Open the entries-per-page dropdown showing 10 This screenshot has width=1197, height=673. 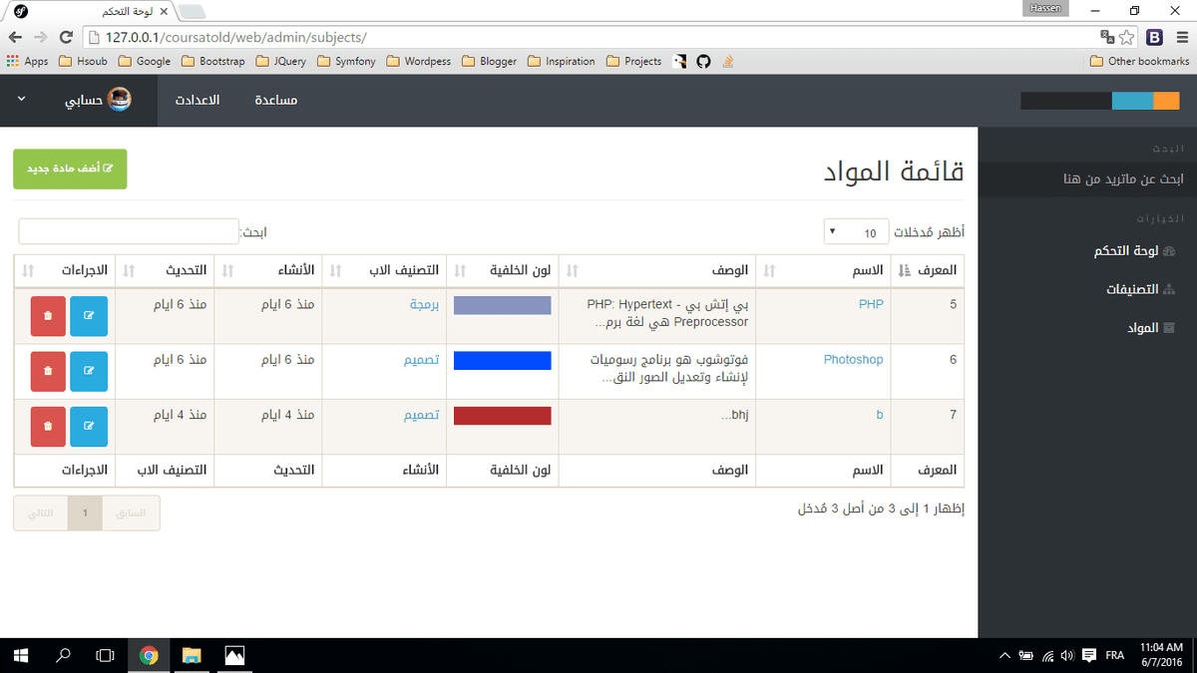856,231
